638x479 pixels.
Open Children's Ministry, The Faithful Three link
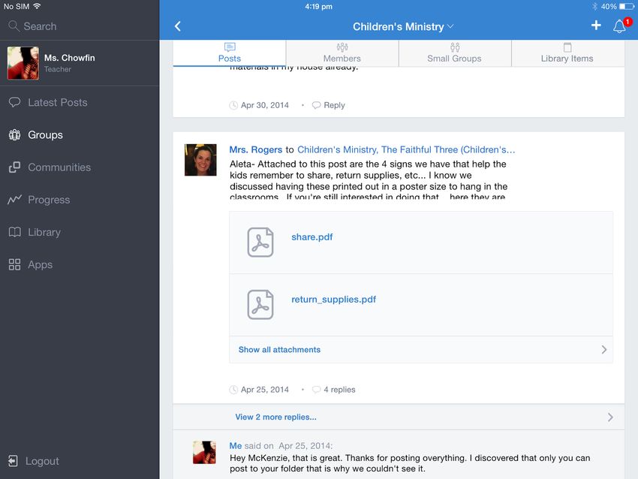pos(406,149)
